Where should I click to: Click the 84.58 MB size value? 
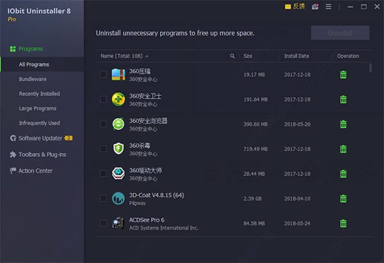click(254, 223)
